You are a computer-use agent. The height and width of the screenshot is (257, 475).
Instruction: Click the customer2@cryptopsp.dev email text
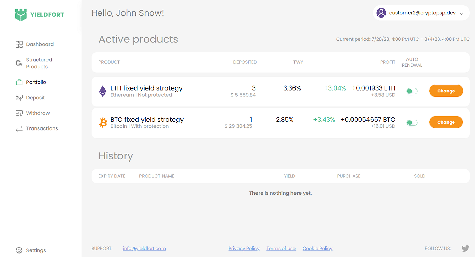[x=422, y=13]
